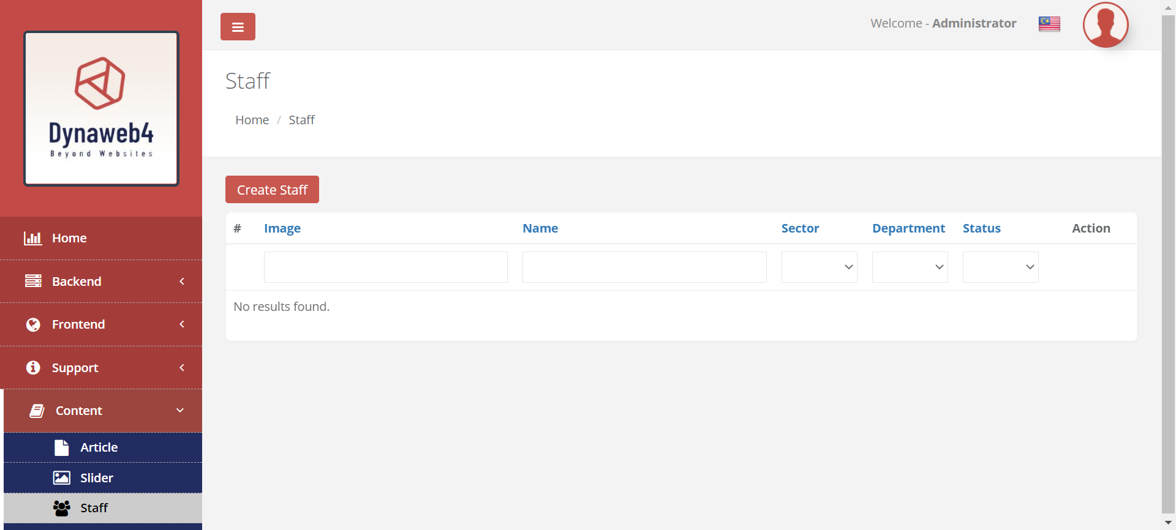Viewport: 1176px width, 530px height.
Task: Open the Department filter dropdown
Action: coord(910,267)
